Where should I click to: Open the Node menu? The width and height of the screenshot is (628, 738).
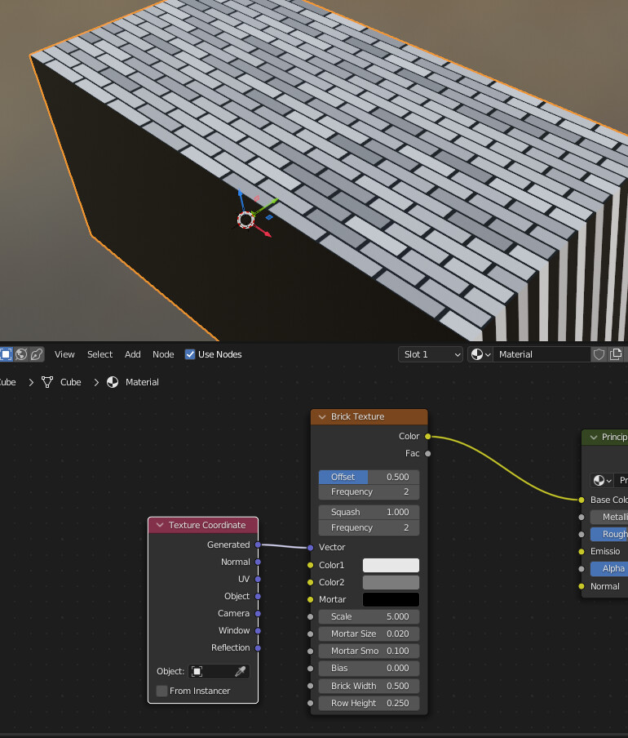(x=163, y=354)
